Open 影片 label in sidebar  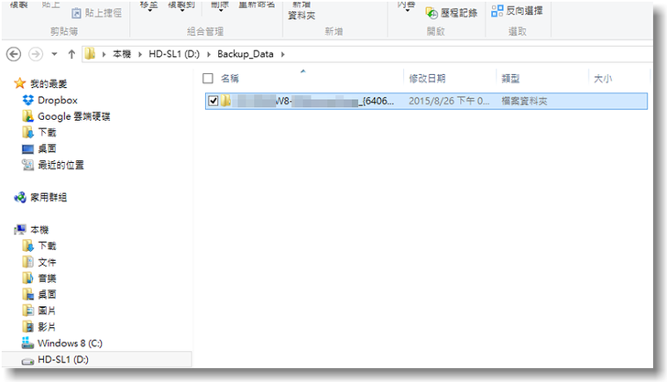[x=47, y=327]
